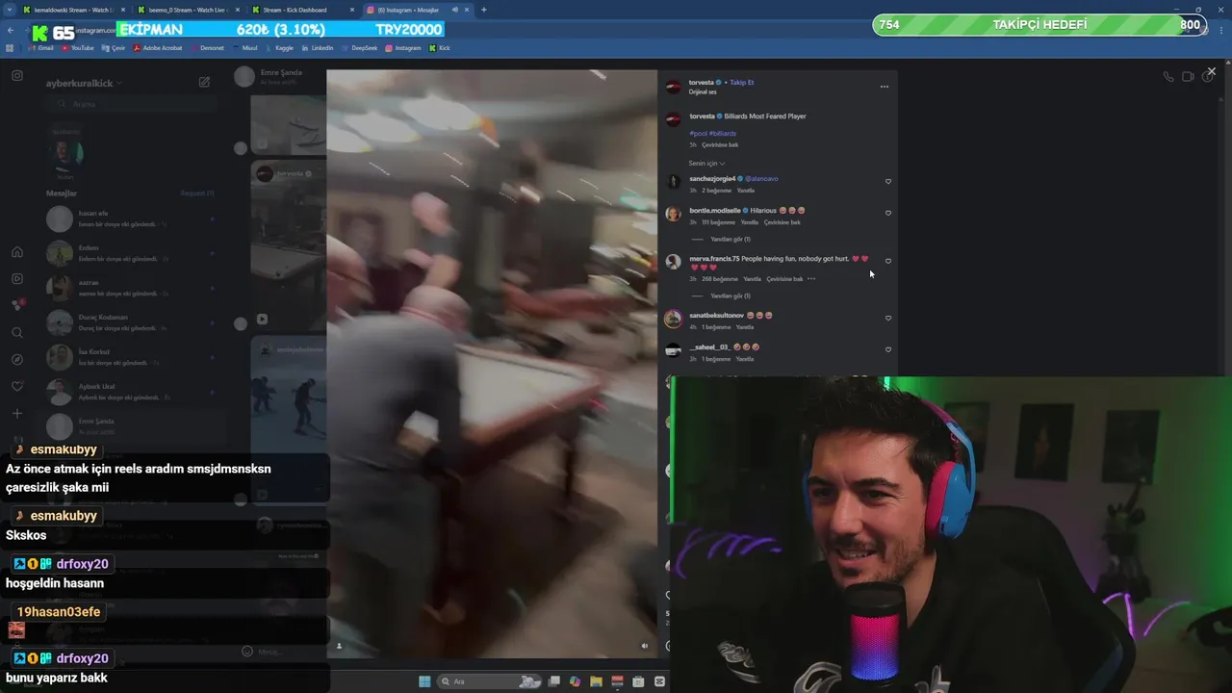Viewport: 1232px width, 693px height.
Task: Open Windows Start button on taskbar
Action: coord(424,681)
